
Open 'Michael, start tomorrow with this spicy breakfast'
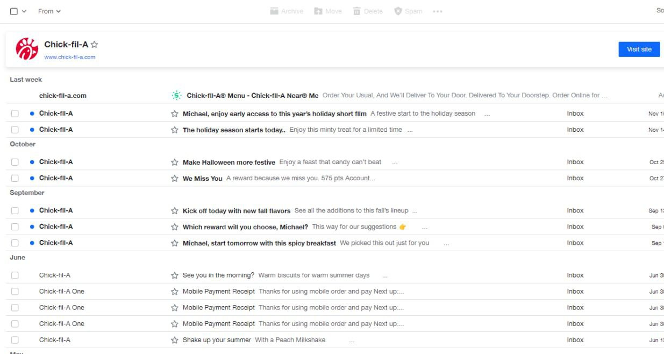pos(259,243)
